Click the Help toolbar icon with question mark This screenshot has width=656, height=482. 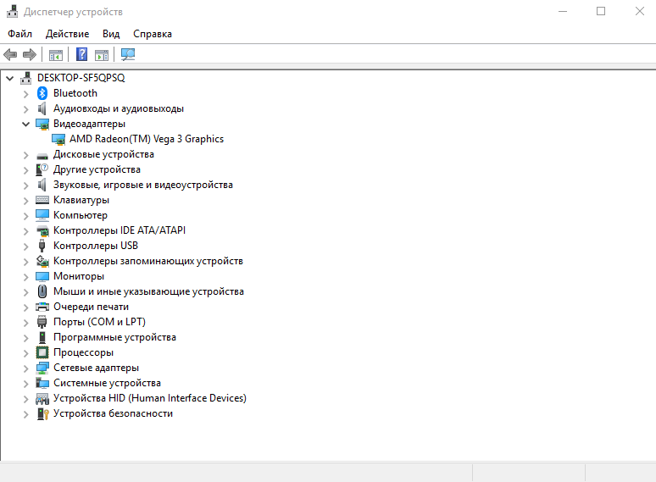tap(81, 55)
